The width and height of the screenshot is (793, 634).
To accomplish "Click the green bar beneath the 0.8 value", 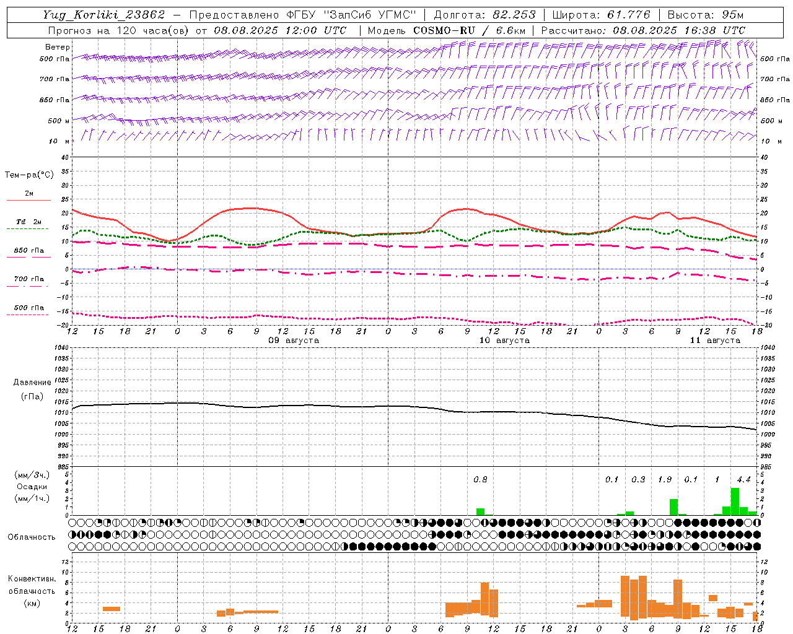I will click(480, 511).
